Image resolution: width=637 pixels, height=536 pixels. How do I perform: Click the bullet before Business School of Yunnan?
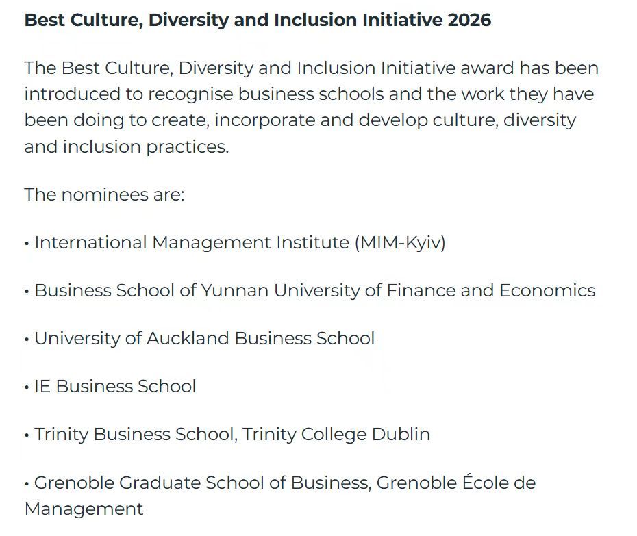tap(27, 292)
